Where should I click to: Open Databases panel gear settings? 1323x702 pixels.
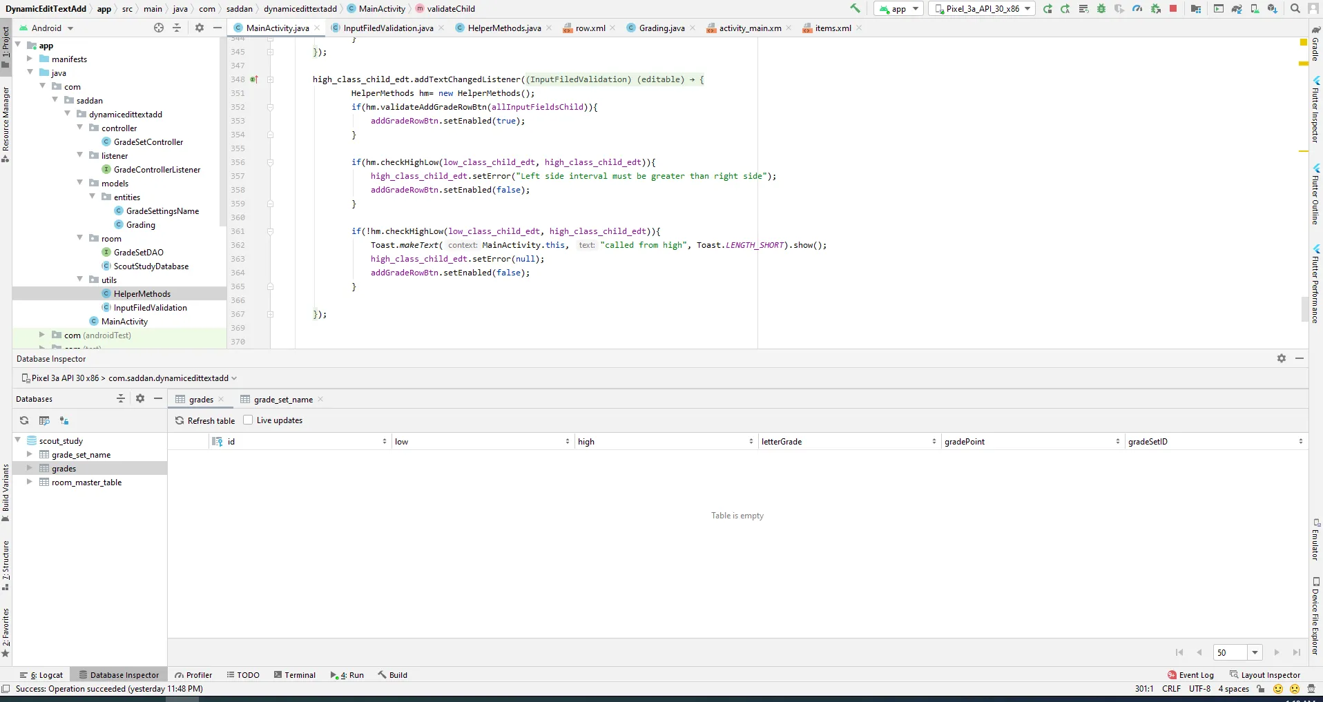tap(140, 398)
